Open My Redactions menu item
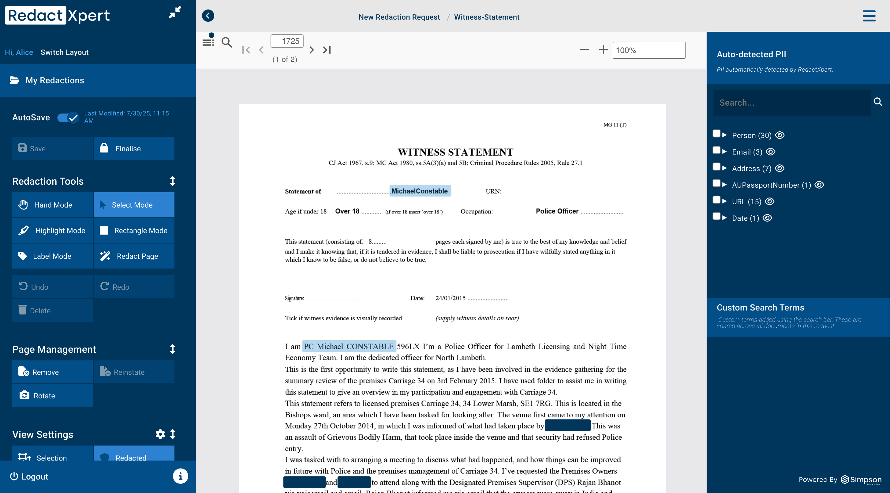890x493 pixels. (x=54, y=80)
